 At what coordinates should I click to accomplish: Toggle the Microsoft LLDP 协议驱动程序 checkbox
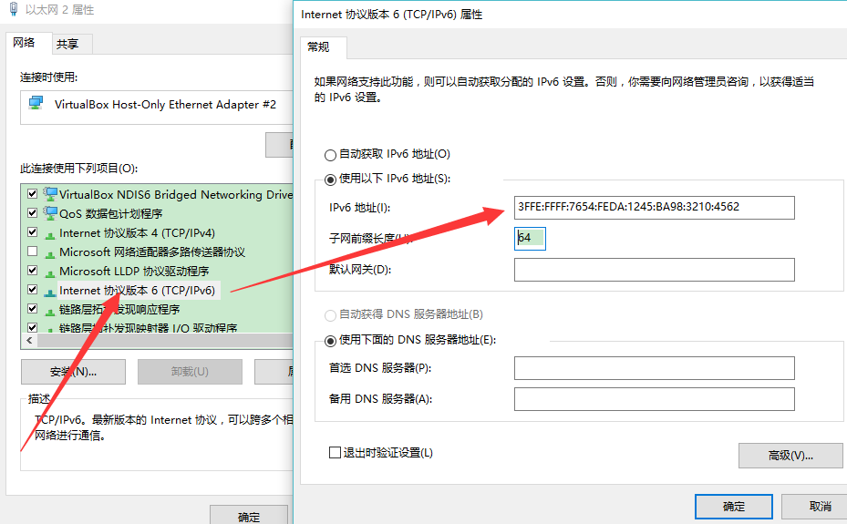click(x=33, y=271)
